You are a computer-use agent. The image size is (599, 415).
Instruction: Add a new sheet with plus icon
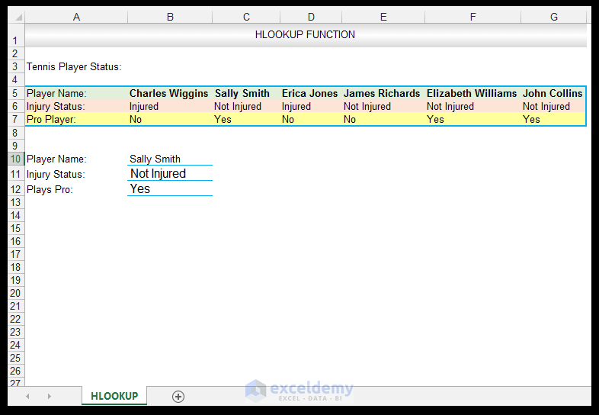178,397
